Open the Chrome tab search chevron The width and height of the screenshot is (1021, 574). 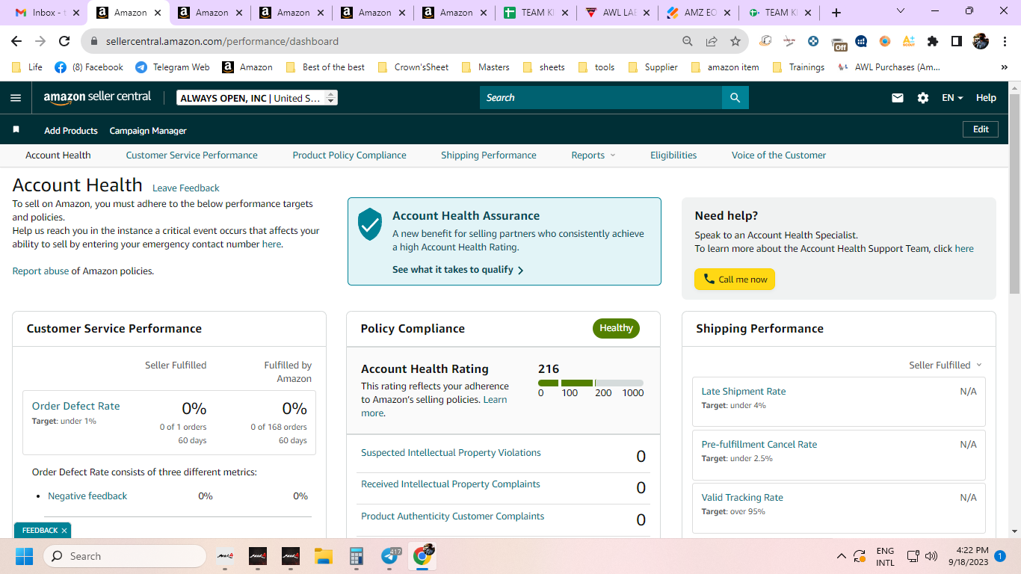click(x=900, y=11)
